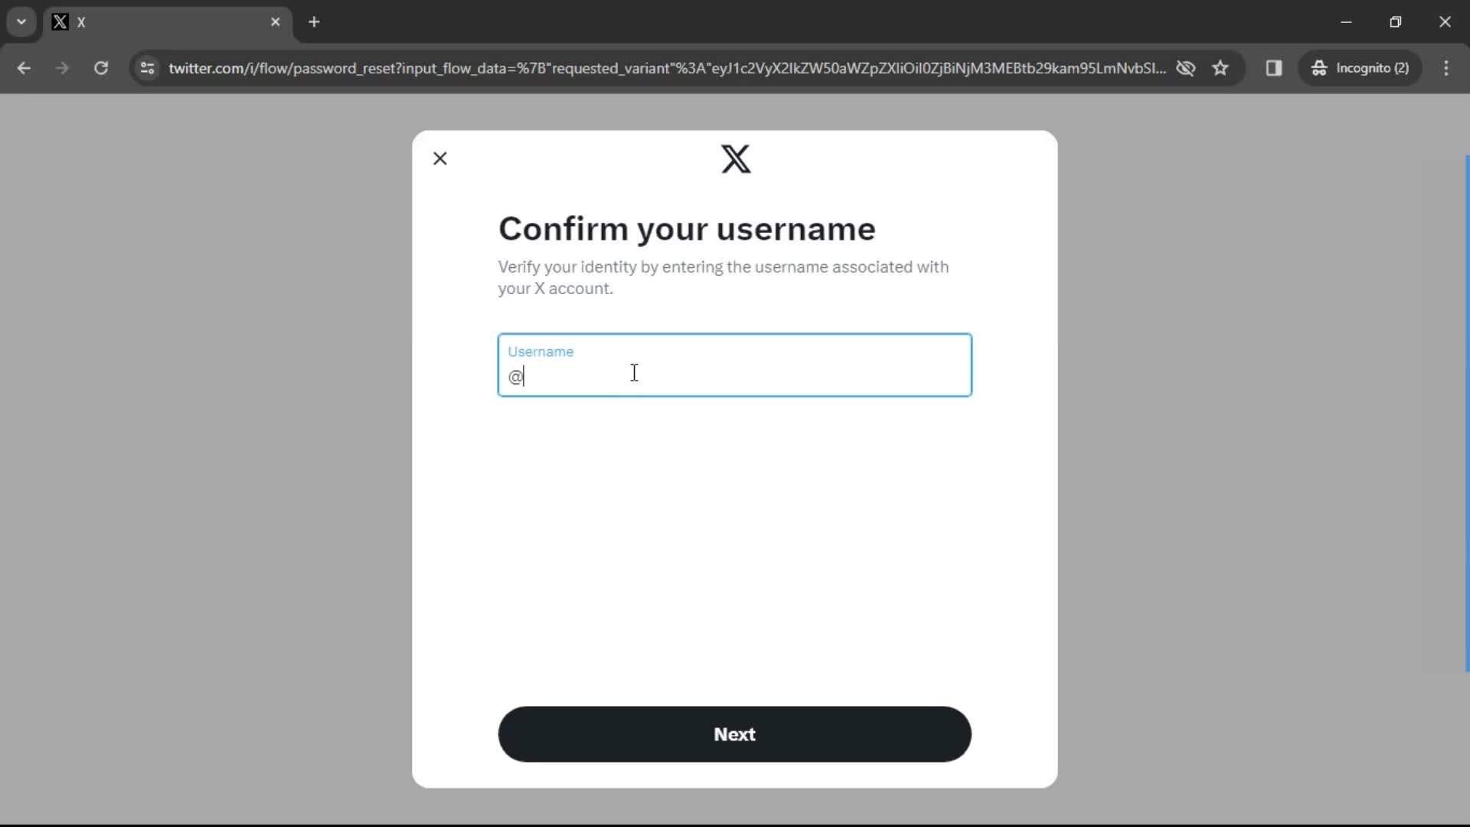Select the address bar URL
The width and height of the screenshot is (1470, 827).
click(667, 68)
